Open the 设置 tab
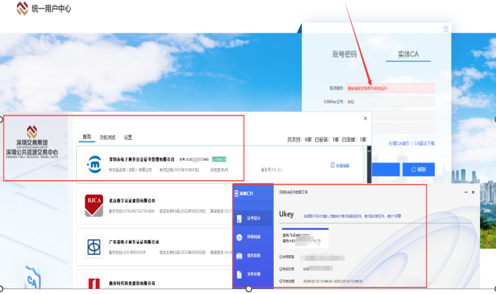Viewport: 496px width, 294px height. (128, 137)
